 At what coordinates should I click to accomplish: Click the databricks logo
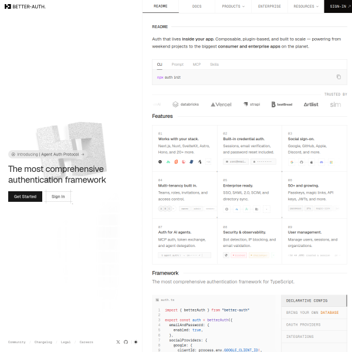pyautogui.click(x=185, y=104)
